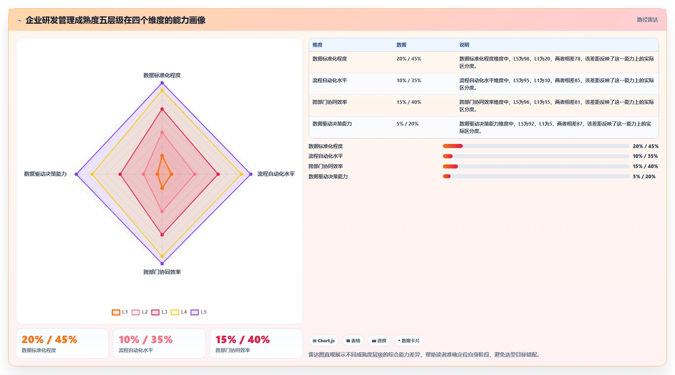Click the 进度 tag

click(x=379, y=341)
